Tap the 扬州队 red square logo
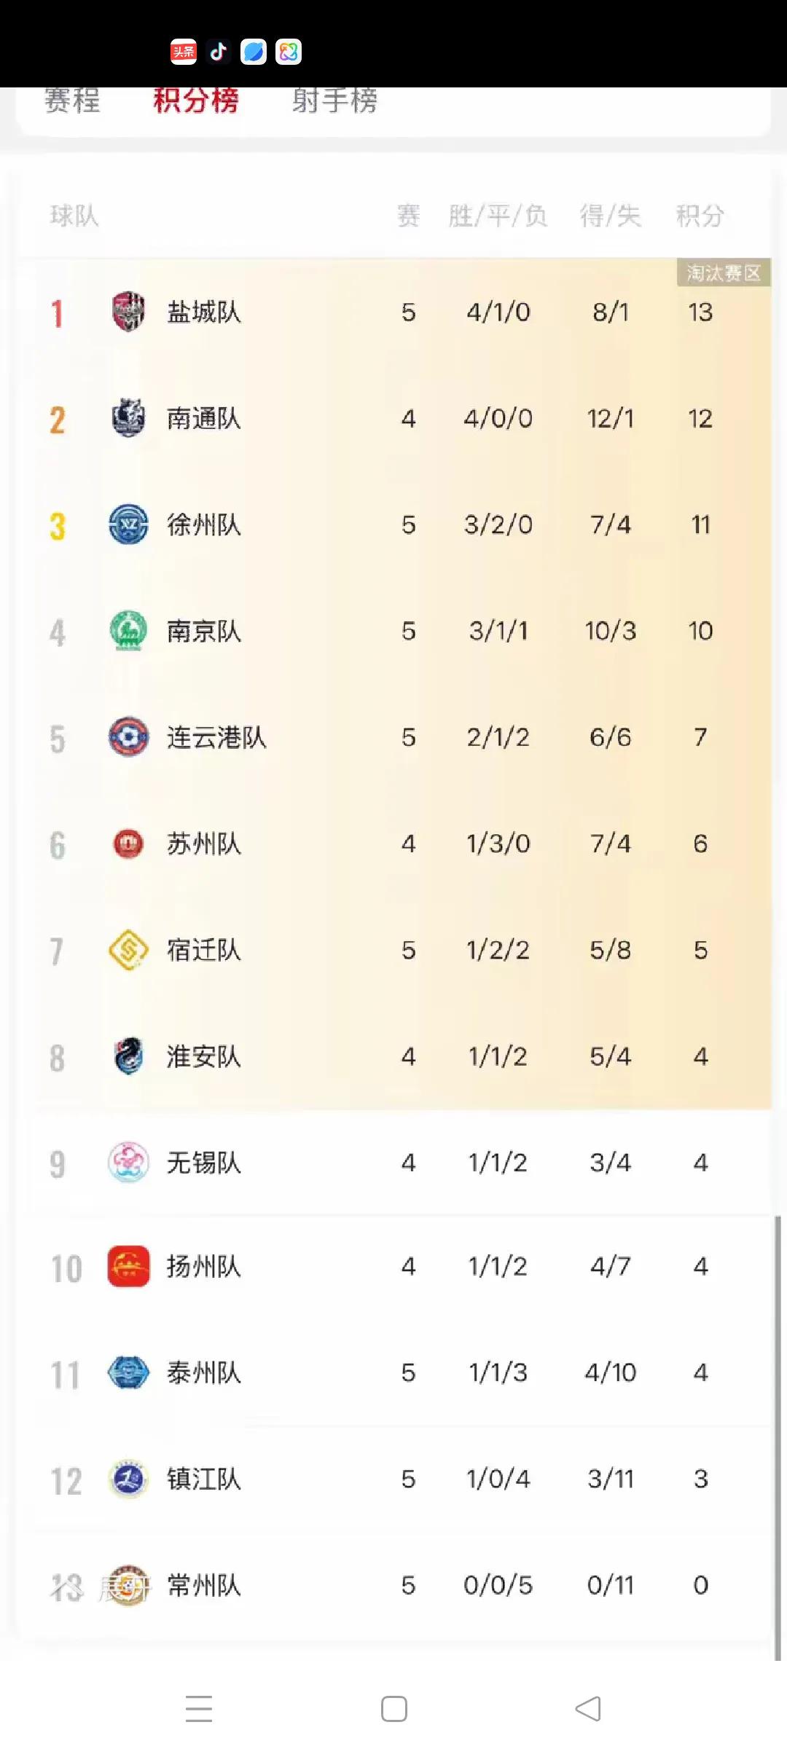 (x=128, y=1266)
